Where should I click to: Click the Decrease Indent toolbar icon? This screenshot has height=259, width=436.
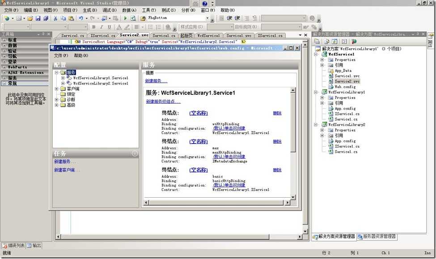coord(229,18)
